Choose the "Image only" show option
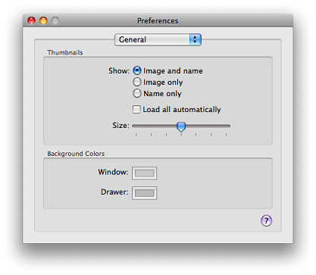This screenshot has width=316, height=275. point(137,82)
